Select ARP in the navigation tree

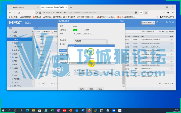(x=16, y=61)
